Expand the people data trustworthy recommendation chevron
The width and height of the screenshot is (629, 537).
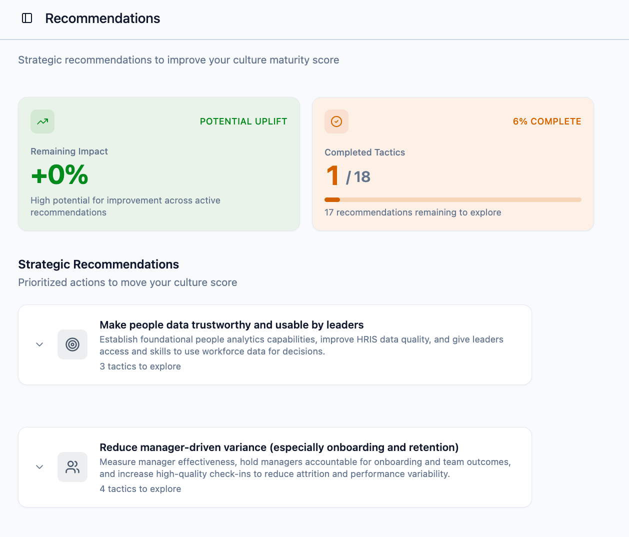tap(39, 344)
